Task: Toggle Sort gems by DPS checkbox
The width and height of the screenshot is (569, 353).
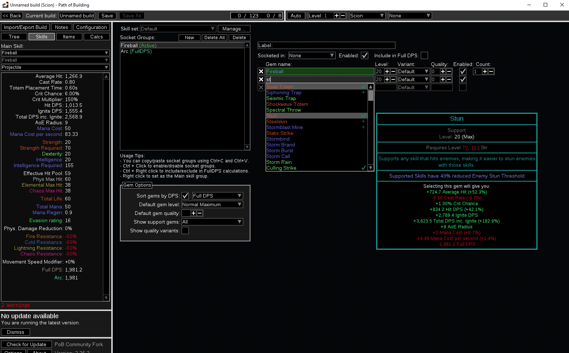Action: pos(185,196)
